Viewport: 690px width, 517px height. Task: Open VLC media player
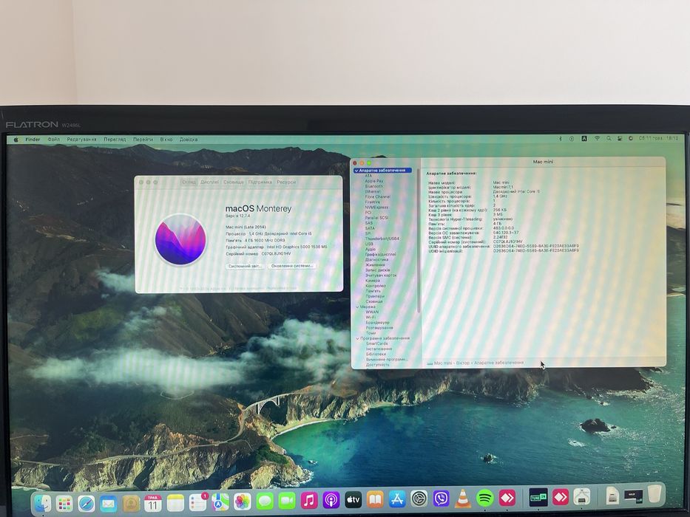tap(462, 498)
